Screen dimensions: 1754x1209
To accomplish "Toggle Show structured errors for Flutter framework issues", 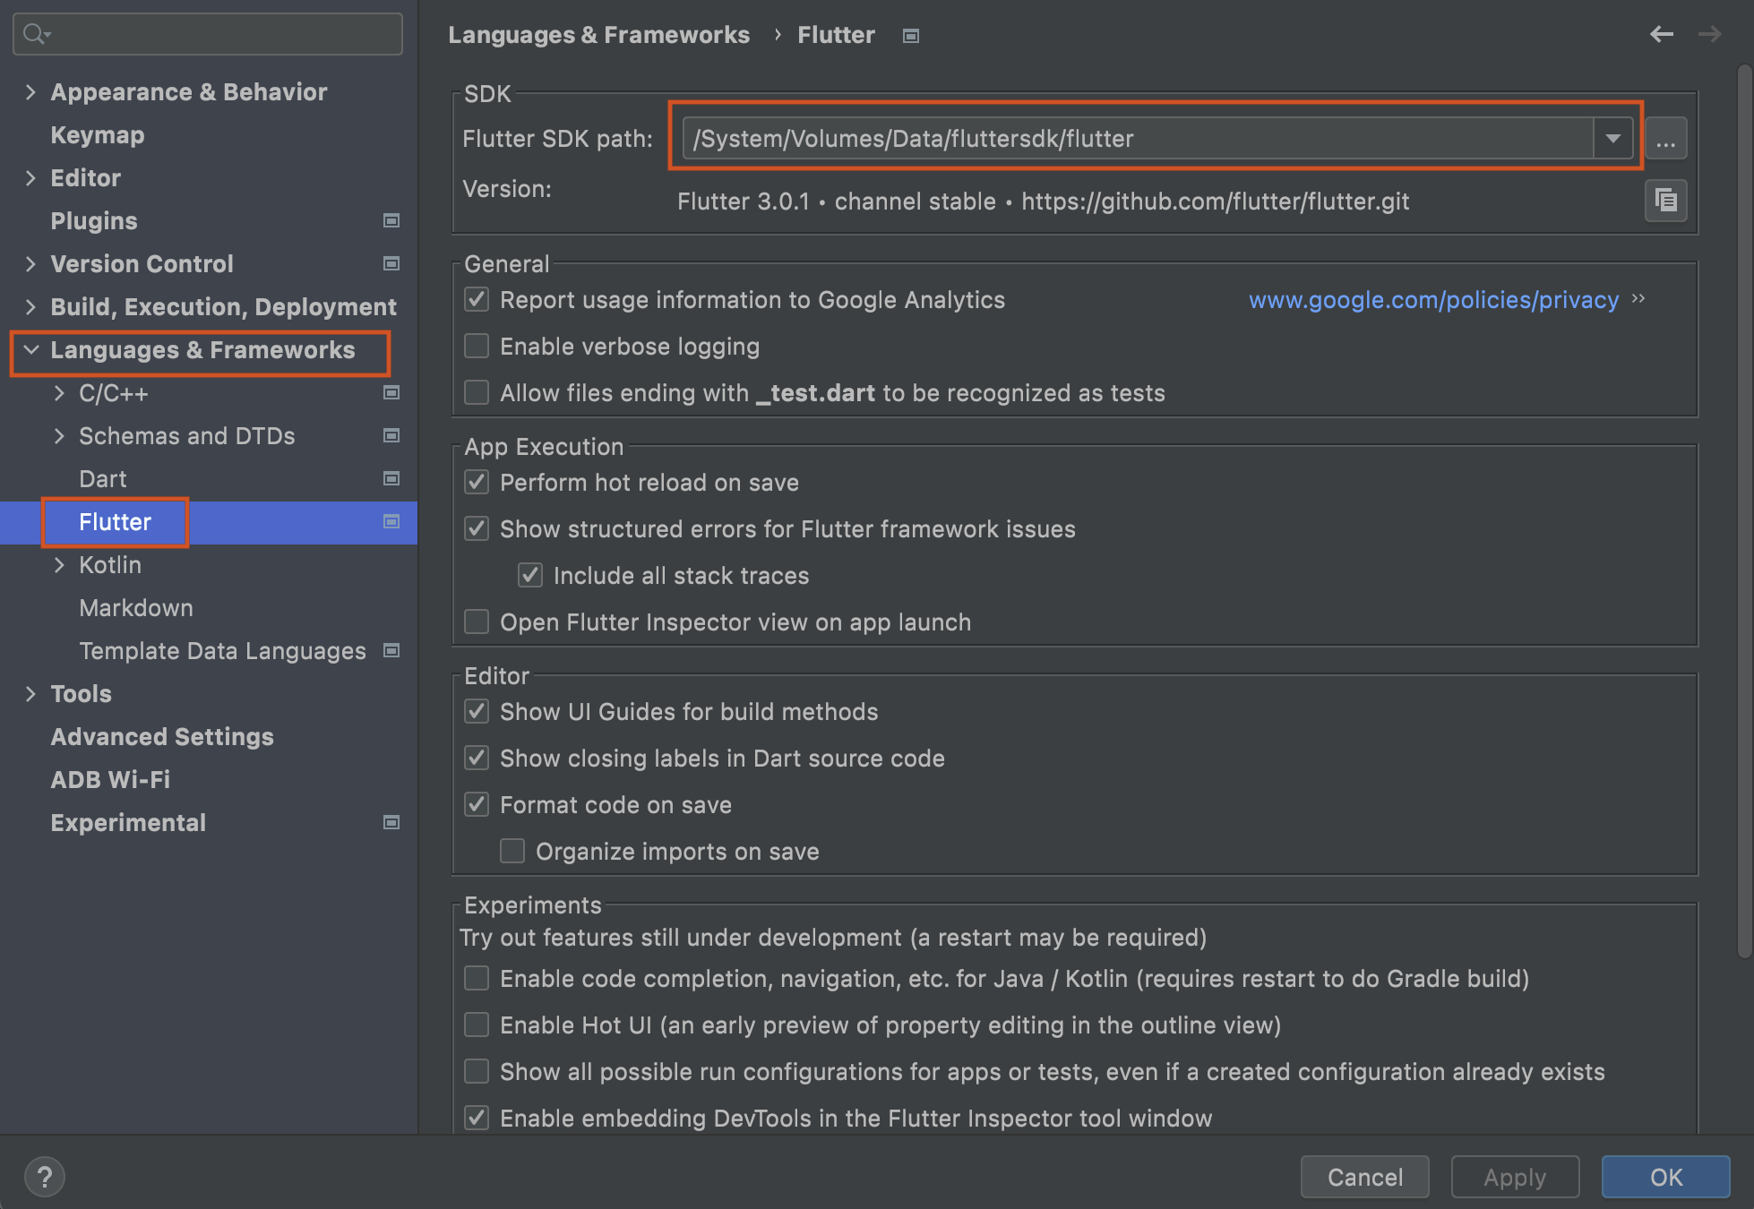I will [x=477, y=528].
